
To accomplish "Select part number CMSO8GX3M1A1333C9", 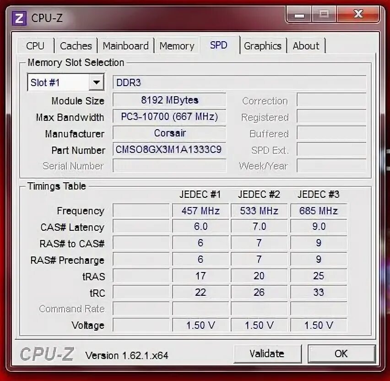I will tap(169, 149).
